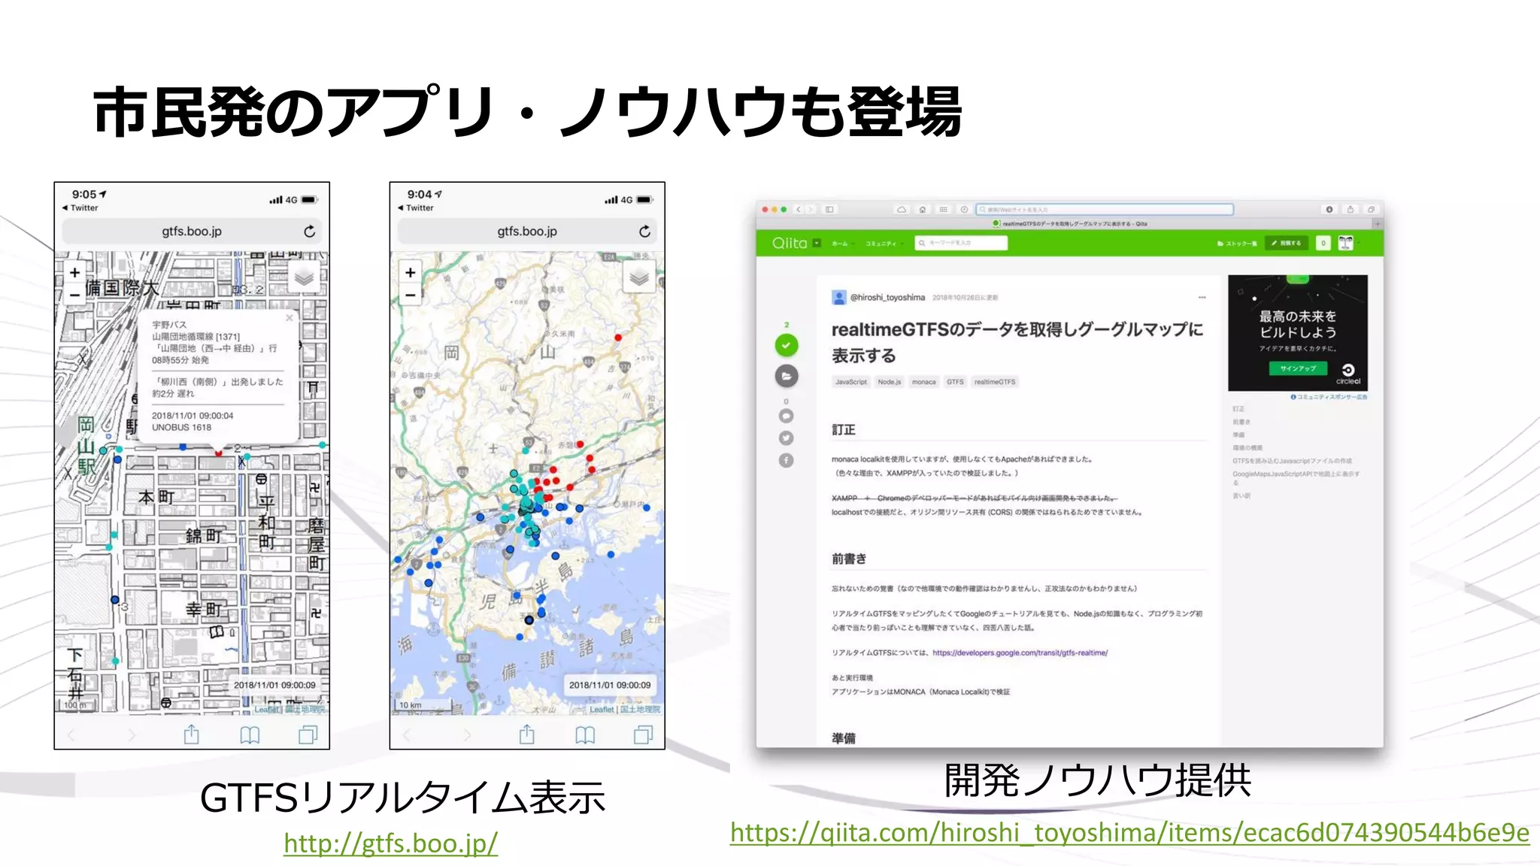
Task: Open bookmarks in the left phone toolbar
Action: click(250, 735)
